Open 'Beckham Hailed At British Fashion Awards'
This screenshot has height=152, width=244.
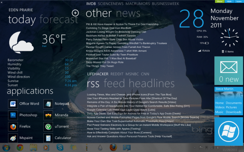(x=111, y=35)
